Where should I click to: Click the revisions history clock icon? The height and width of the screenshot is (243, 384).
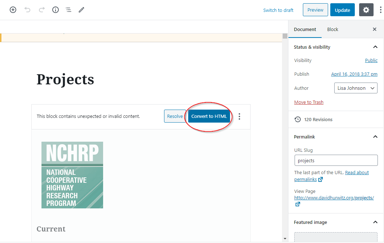[x=297, y=120]
